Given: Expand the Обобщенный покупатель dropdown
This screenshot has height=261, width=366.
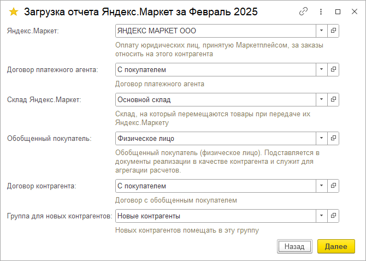Looking at the screenshot, I should pyautogui.click(x=322, y=138).
